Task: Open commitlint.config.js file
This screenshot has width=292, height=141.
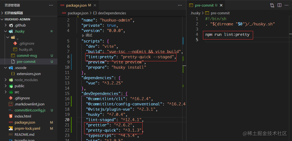Action: pyautogui.click(x=30, y=110)
